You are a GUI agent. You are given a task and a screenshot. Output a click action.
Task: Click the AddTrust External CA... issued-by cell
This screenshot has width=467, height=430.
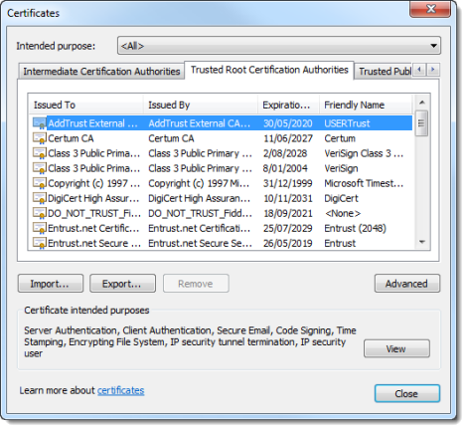[x=200, y=123]
